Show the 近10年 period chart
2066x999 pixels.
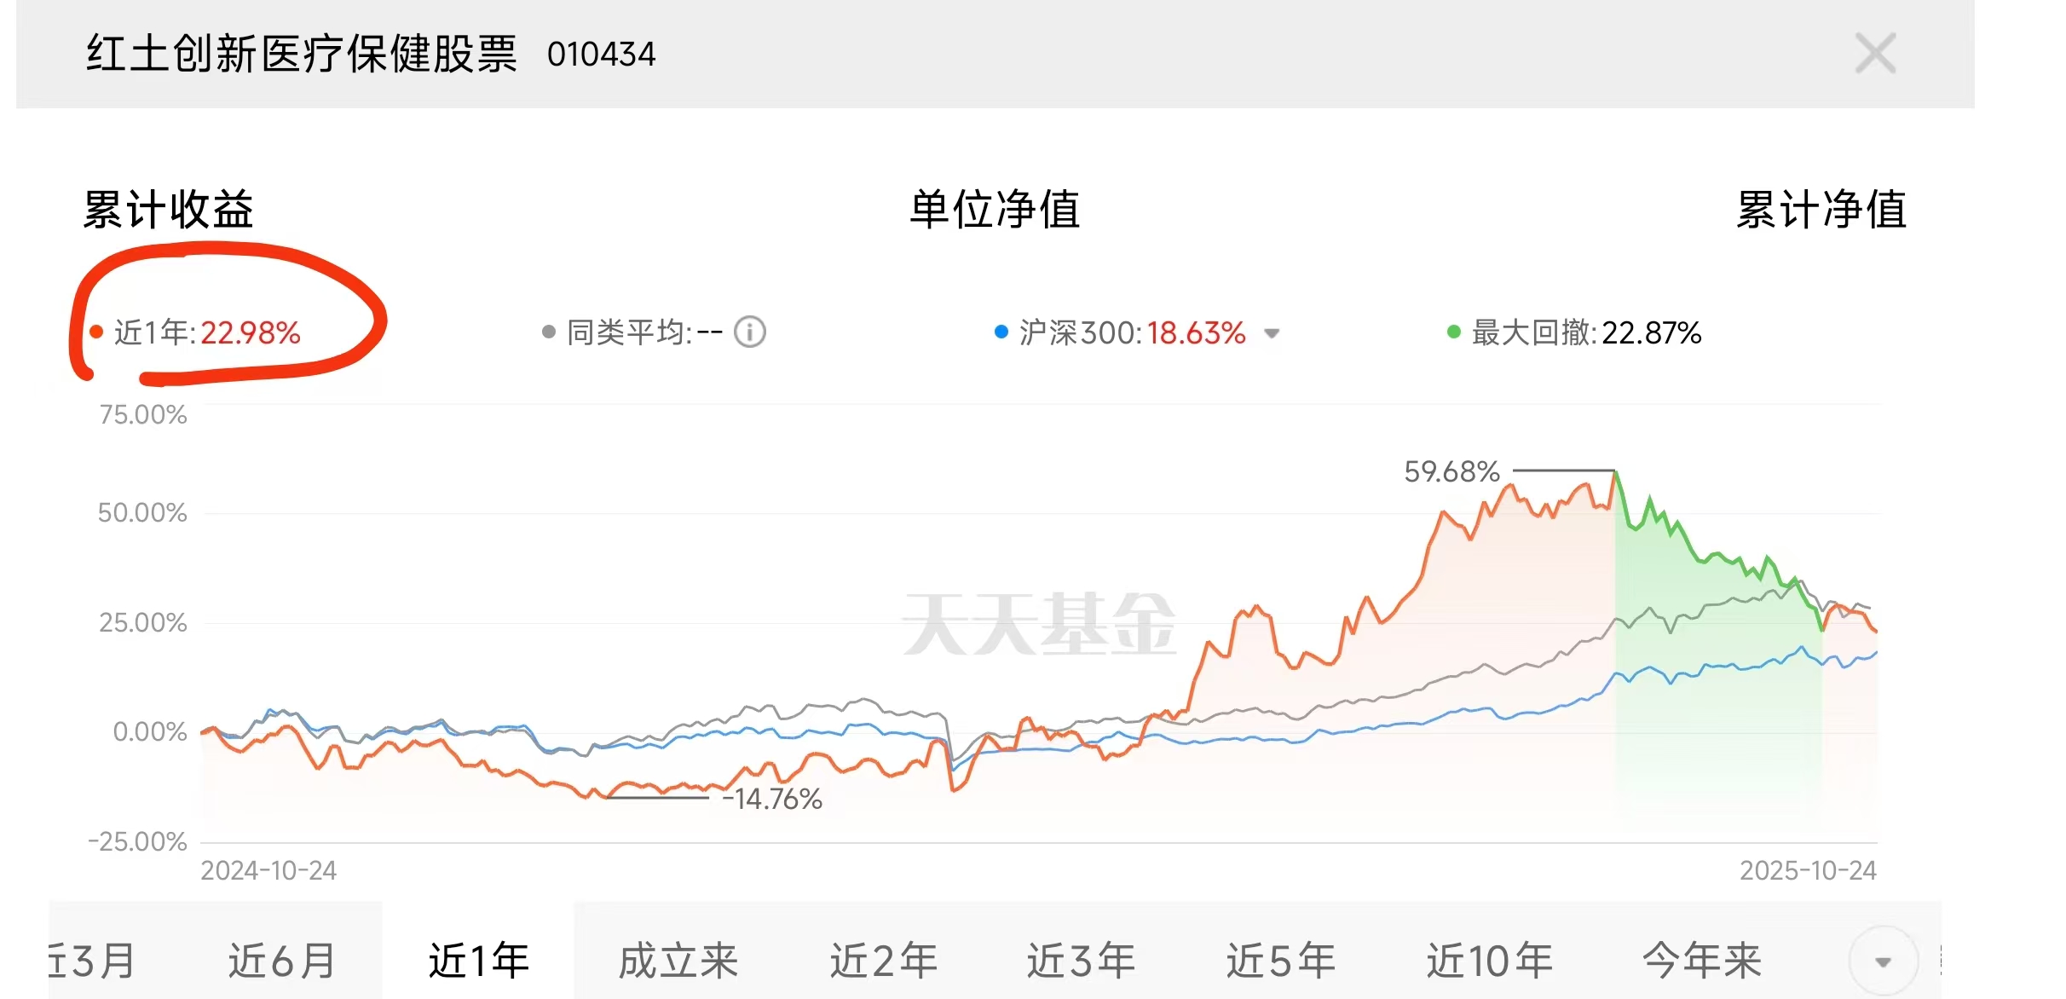(x=1490, y=961)
